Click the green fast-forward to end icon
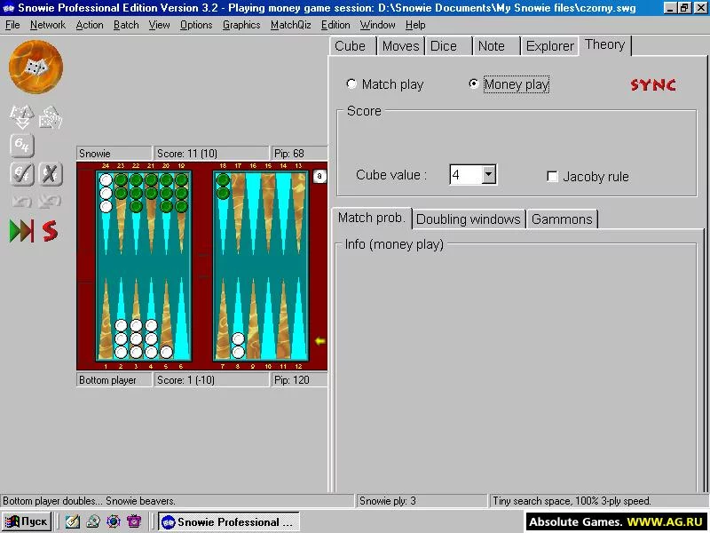Image resolution: width=710 pixels, height=533 pixels. point(21,231)
